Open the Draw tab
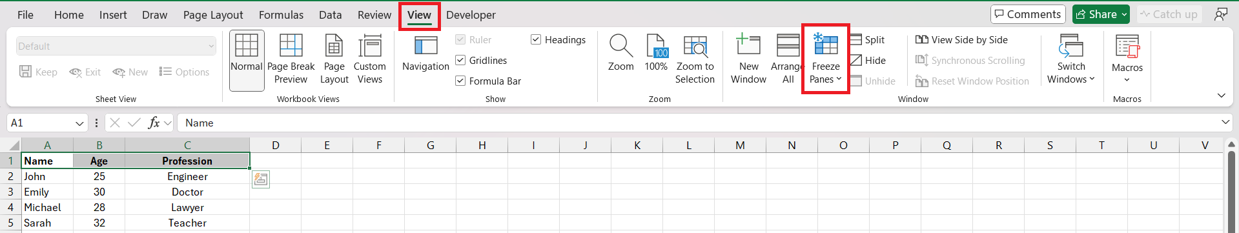The image size is (1239, 233). (154, 15)
